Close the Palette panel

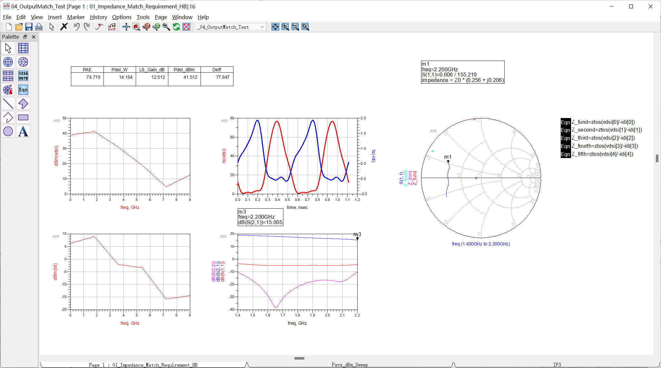34,37
